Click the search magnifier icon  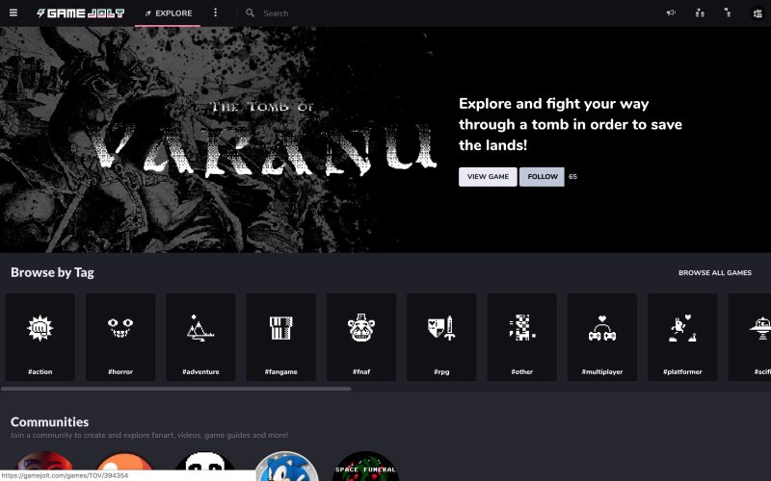[x=250, y=13]
